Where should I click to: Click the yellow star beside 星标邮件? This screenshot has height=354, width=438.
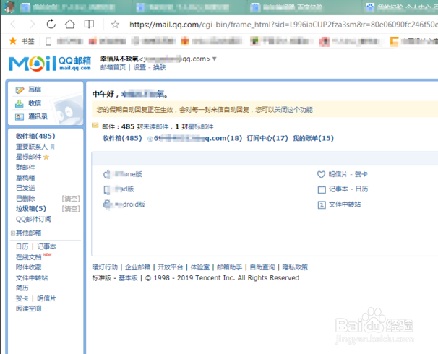click(x=46, y=157)
